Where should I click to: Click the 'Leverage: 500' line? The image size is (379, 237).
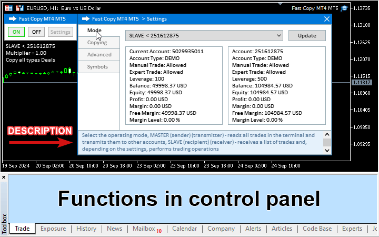pyautogui.click(x=250, y=79)
